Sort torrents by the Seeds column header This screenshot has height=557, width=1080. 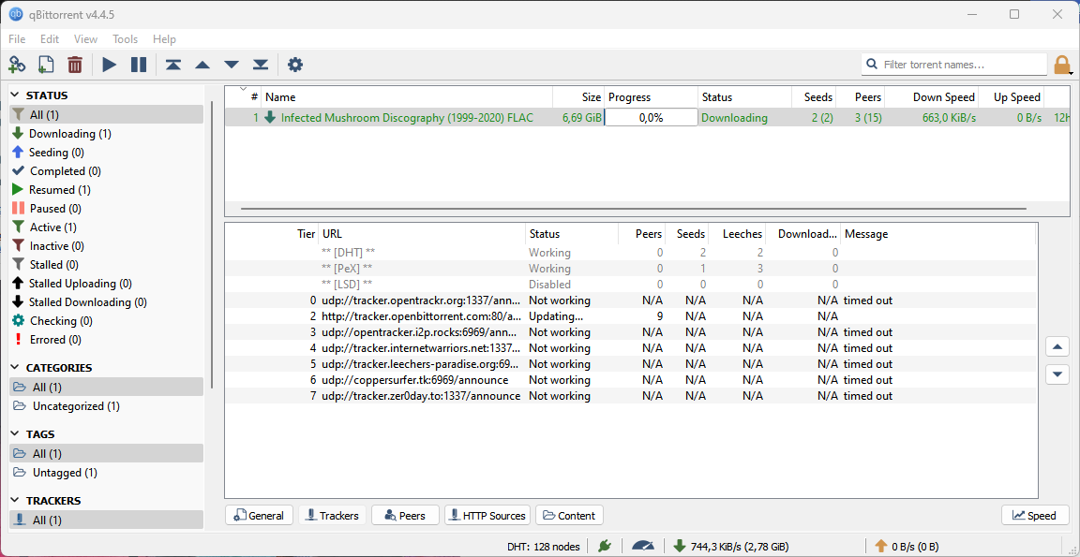pos(814,97)
